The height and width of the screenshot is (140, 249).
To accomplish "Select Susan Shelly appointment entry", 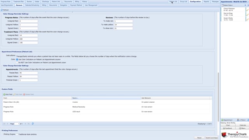I will 233,19.
